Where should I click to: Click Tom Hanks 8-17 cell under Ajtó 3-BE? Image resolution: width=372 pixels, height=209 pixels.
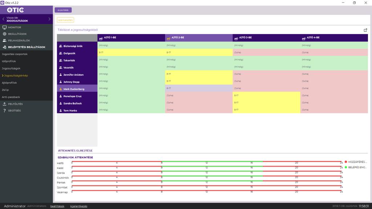[266, 110]
